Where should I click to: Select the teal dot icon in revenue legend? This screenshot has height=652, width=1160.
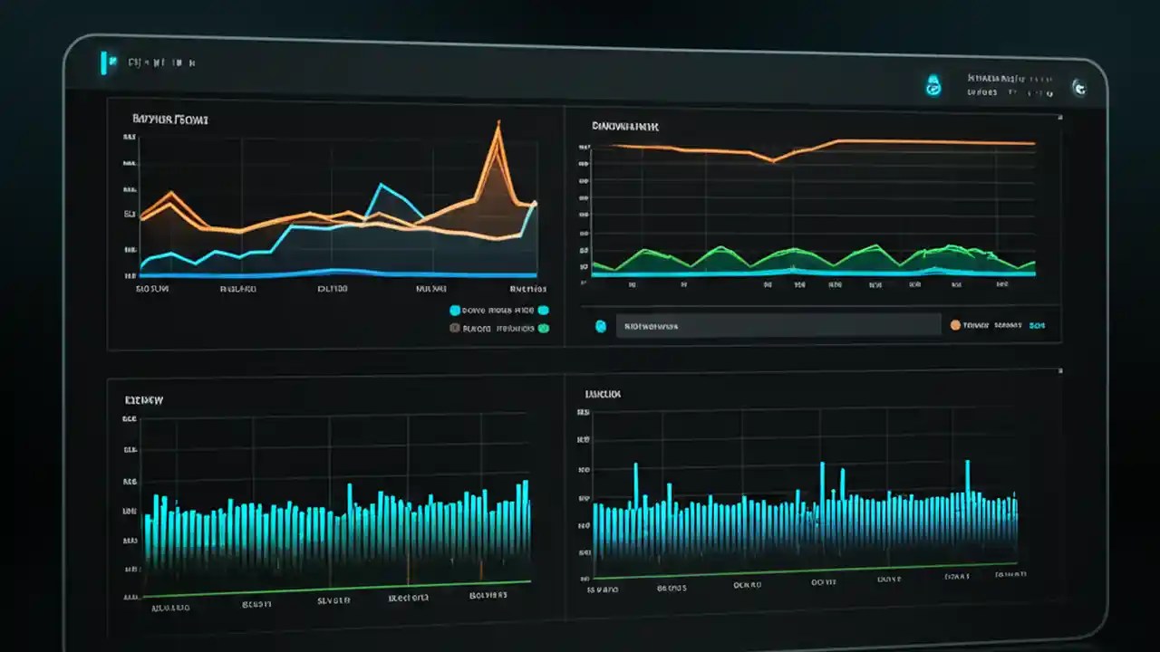(455, 310)
